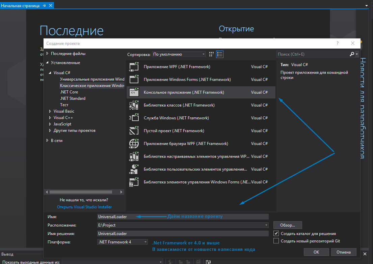Screen dimensions: 373x264
Task: Switch to 'Начальная страница' tab
Action: 20,5
